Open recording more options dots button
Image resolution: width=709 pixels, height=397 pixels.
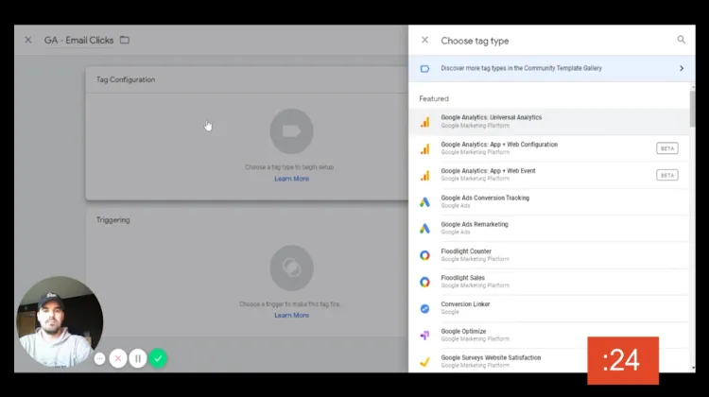[x=100, y=358]
